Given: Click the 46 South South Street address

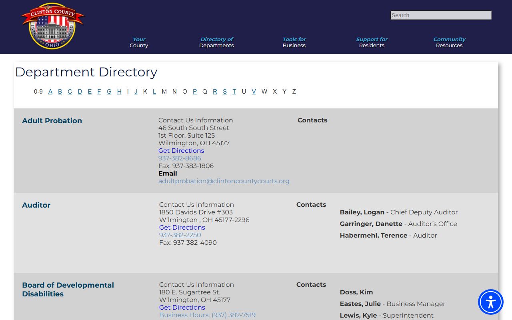Looking at the screenshot, I should [x=194, y=128].
